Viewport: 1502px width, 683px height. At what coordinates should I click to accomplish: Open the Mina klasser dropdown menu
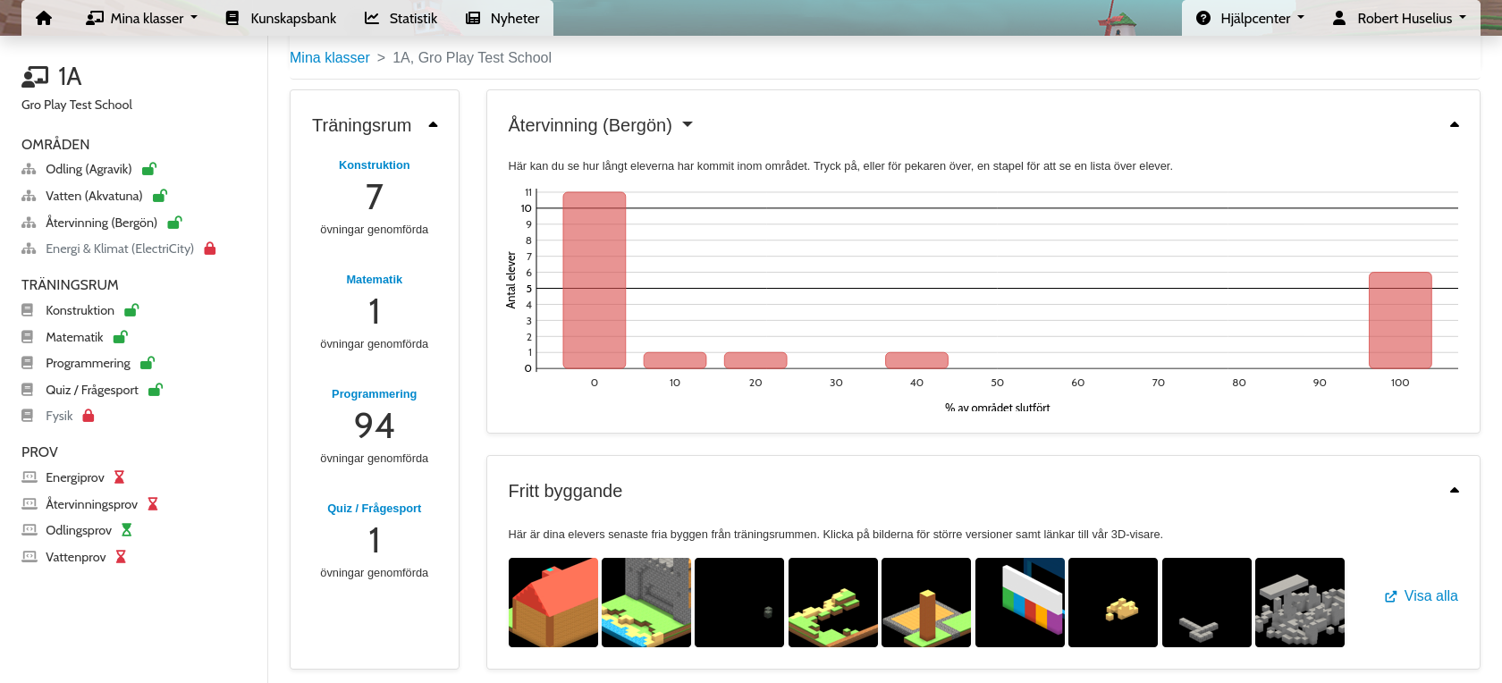click(x=141, y=18)
